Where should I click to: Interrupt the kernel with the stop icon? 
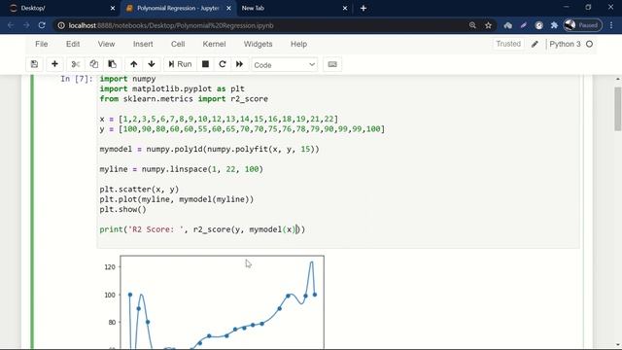(x=205, y=64)
